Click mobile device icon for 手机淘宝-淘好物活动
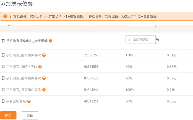Image resolution: width=193 pixels, height=120 pixels. click(3, 67)
